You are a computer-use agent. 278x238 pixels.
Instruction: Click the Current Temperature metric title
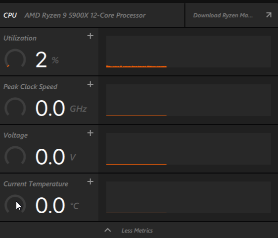coord(36,184)
